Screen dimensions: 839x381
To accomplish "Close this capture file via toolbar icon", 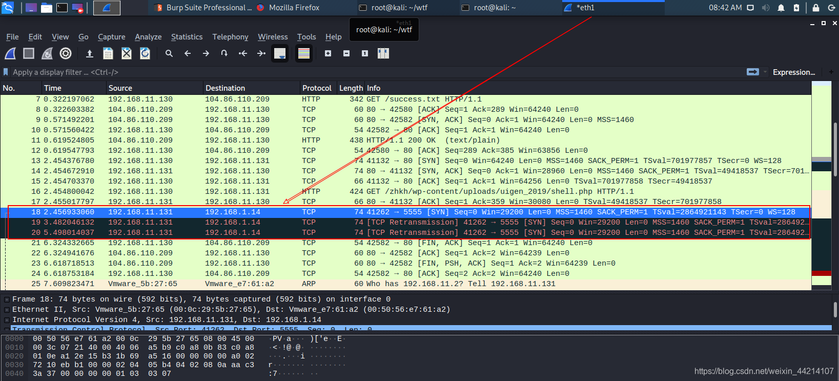I will (127, 53).
